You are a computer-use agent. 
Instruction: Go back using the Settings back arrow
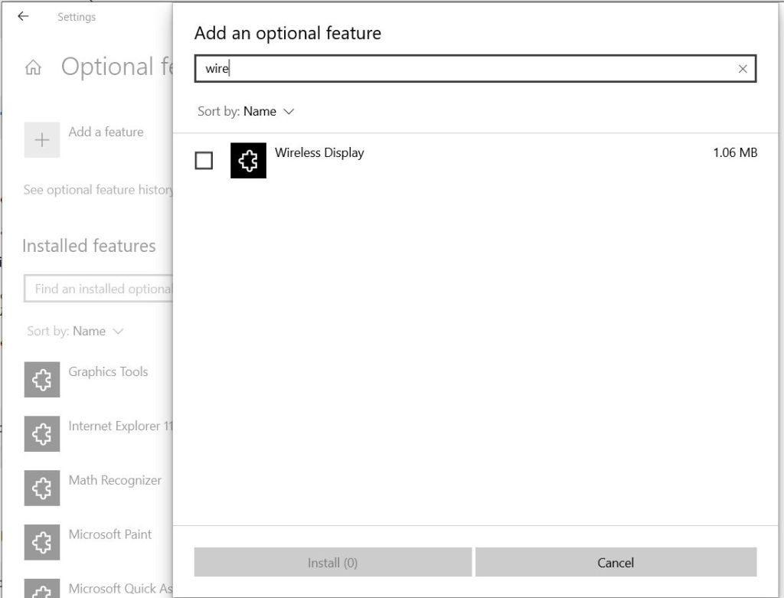tap(21, 16)
